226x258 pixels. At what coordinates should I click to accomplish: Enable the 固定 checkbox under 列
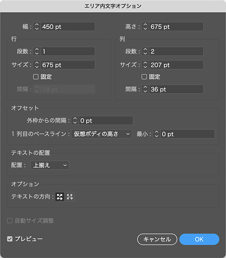point(144,77)
